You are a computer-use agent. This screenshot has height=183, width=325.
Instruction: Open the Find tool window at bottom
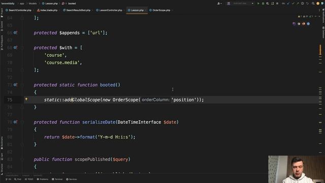point(18,179)
